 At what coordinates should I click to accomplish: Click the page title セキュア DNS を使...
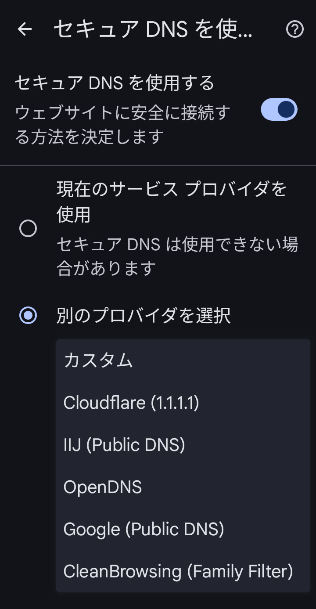[153, 29]
